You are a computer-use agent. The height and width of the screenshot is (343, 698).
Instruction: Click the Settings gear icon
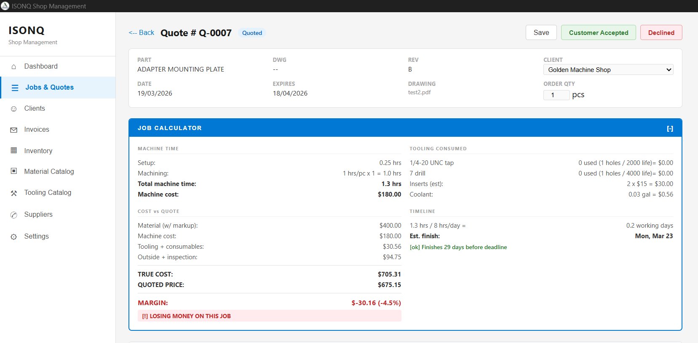point(14,237)
